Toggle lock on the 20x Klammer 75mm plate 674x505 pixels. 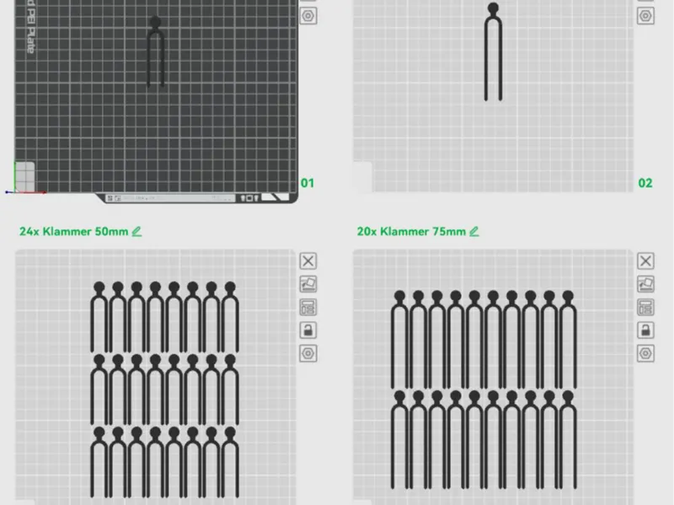[x=645, y=330]
